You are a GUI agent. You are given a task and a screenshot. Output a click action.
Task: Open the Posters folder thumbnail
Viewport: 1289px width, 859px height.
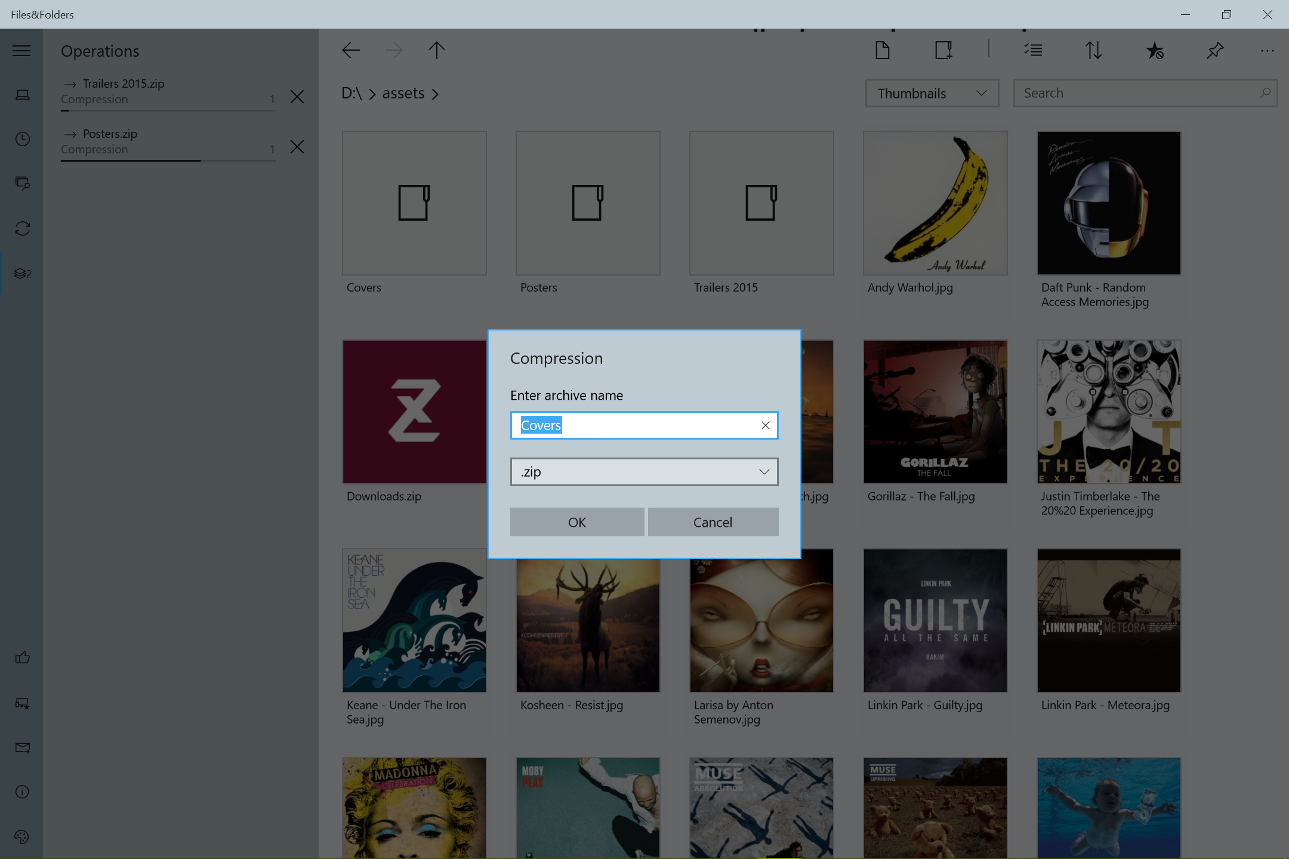point(588,203)
